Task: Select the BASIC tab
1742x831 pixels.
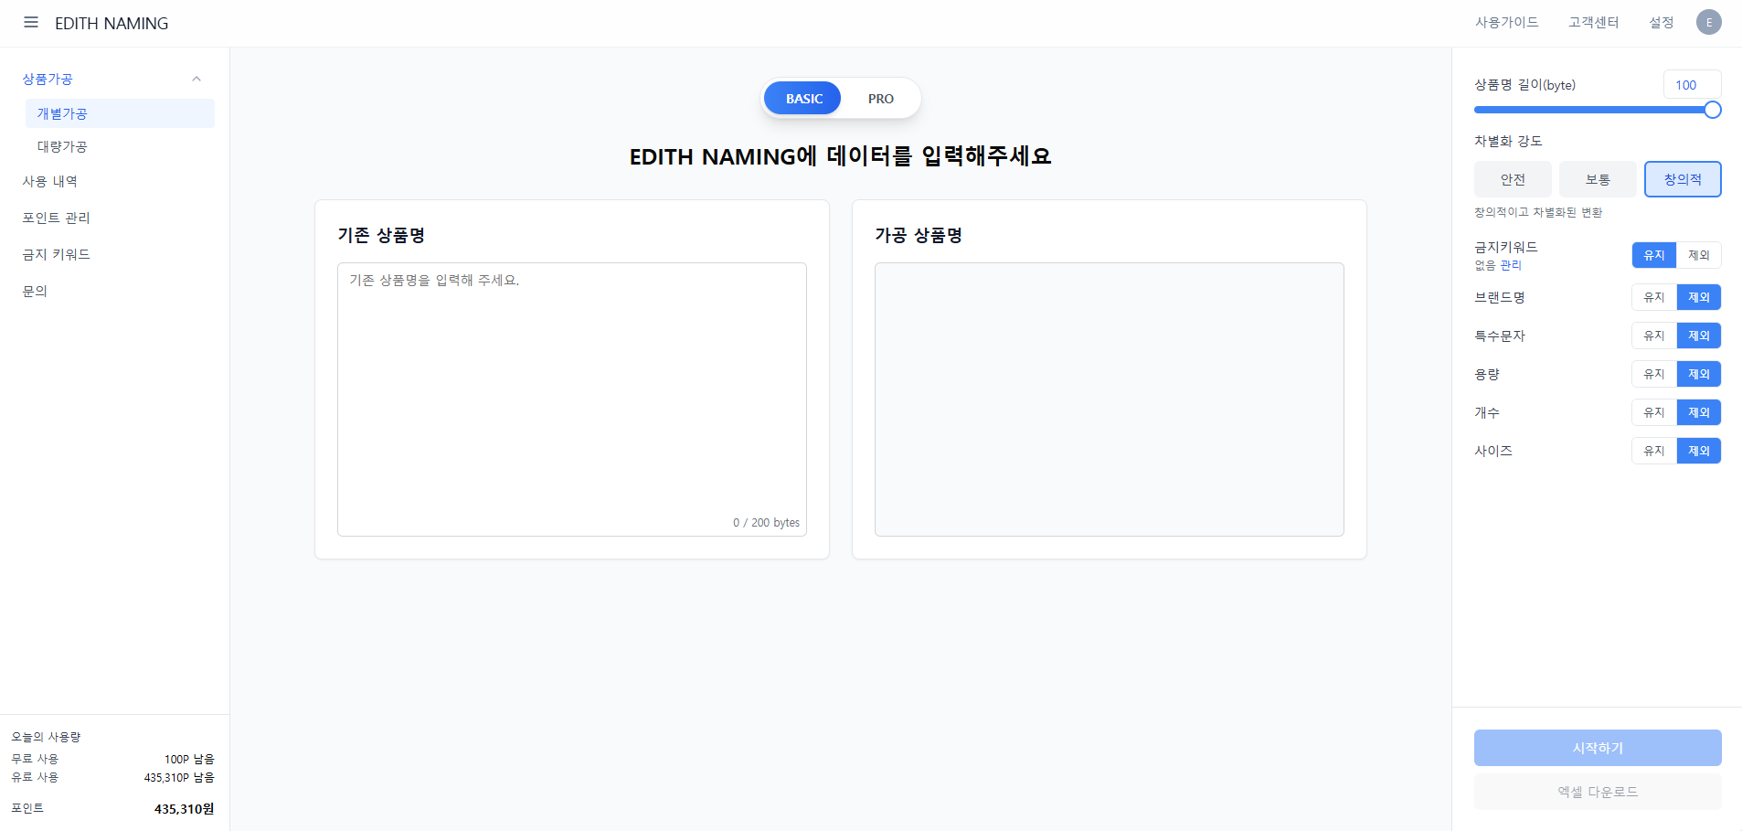Action: (x=802, y=98)
